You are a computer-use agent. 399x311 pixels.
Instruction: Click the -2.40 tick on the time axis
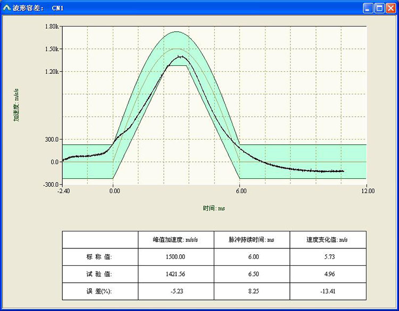tap(62, 191)
